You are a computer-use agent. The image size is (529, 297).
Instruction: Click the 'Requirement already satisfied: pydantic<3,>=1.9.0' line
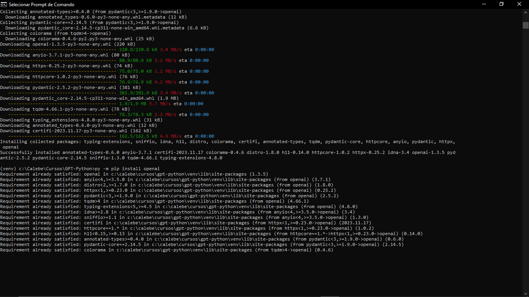169,196
